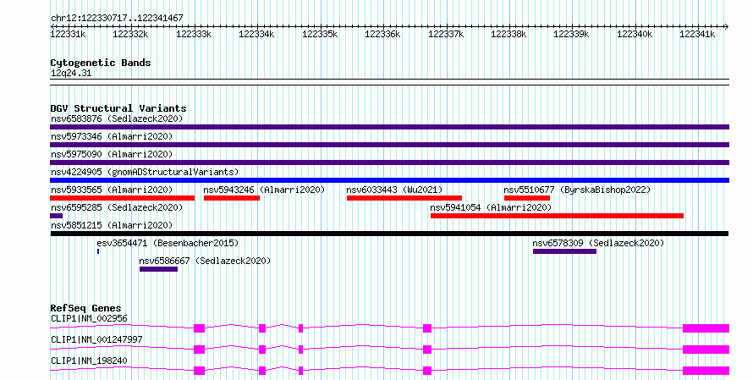The height and width of the screenshot is (380, 753).
Task: Click the 122337k ruler label
Action: tap(446, 34)
